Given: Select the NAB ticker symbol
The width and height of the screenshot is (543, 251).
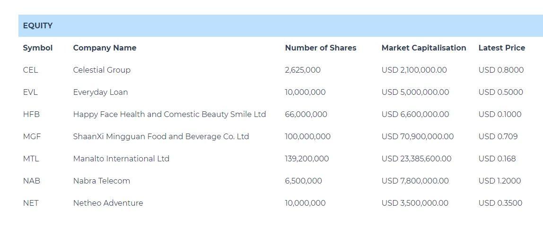Looking at the screenshot, I should pos(31,181).
